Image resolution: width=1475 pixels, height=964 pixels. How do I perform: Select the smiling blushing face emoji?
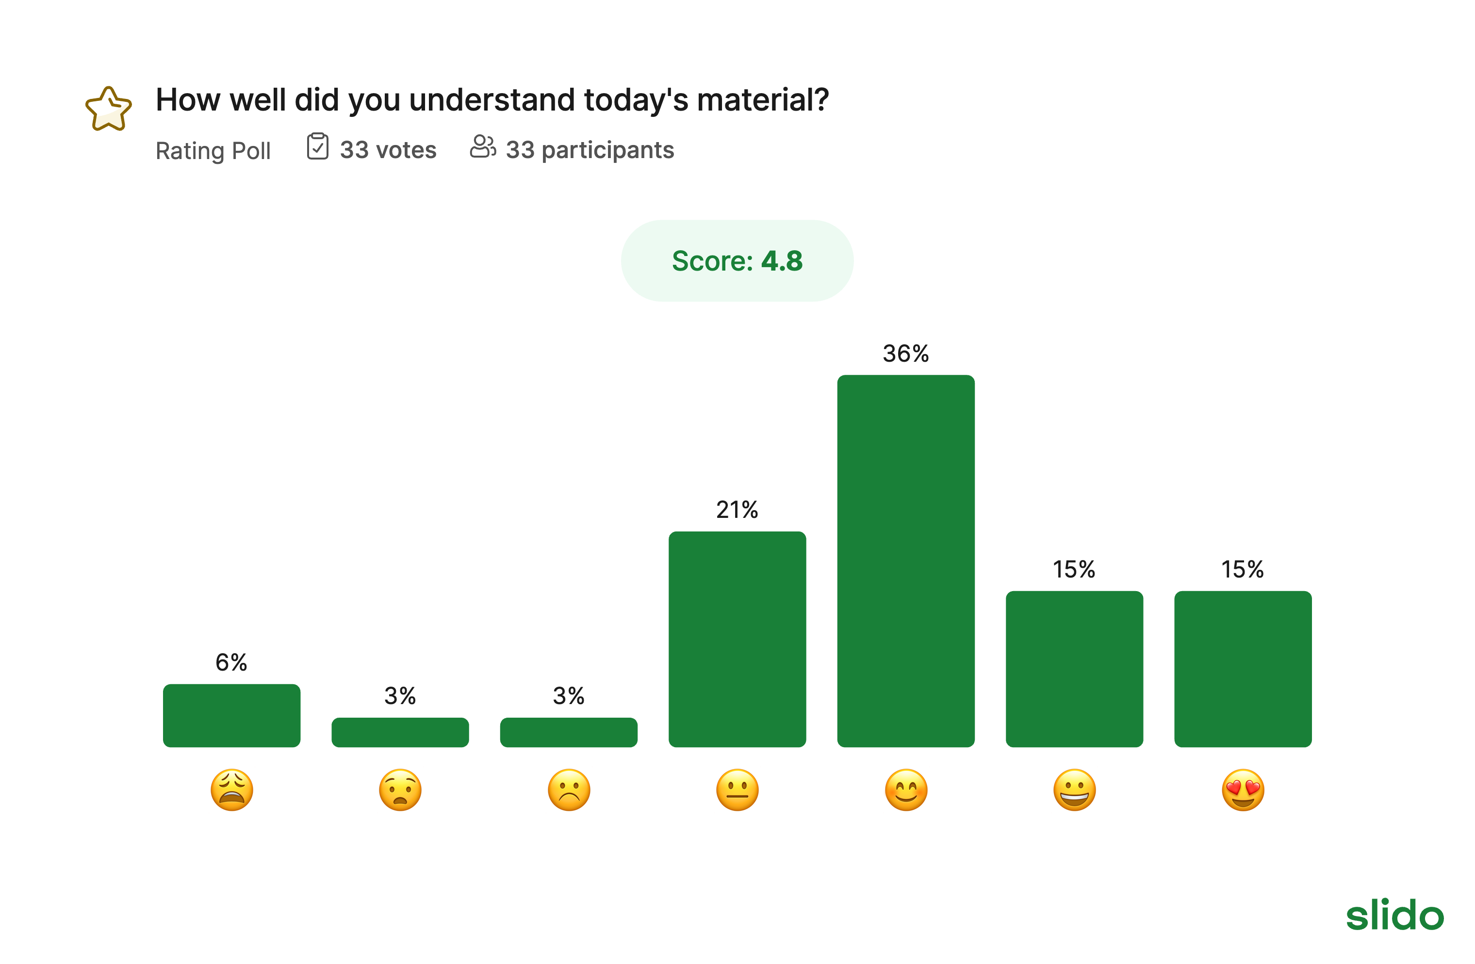click(906, 790)
